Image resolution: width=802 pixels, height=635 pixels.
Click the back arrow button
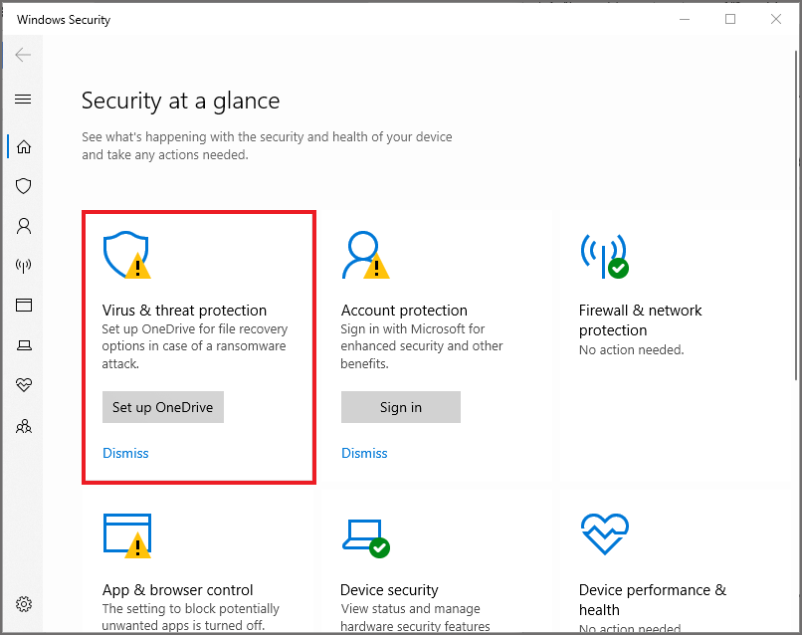click(23, 55)
